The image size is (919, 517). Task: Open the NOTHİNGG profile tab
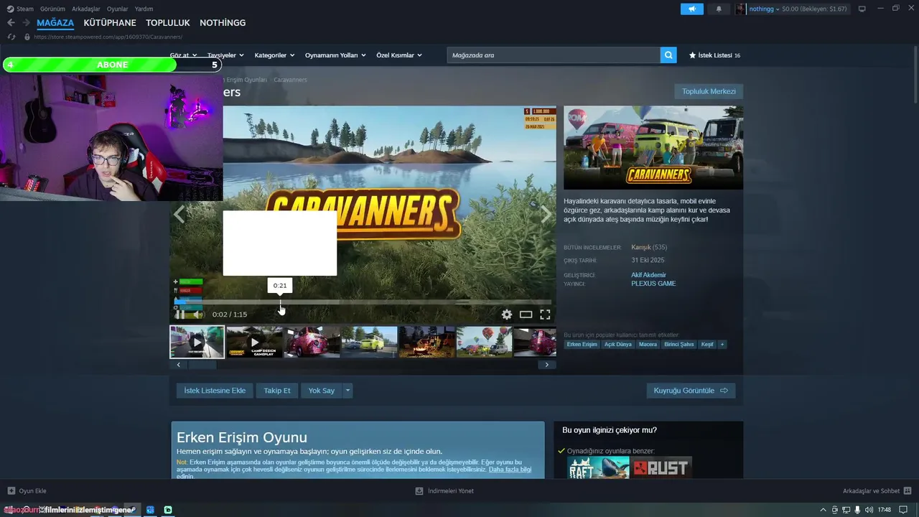coord(223,23)
